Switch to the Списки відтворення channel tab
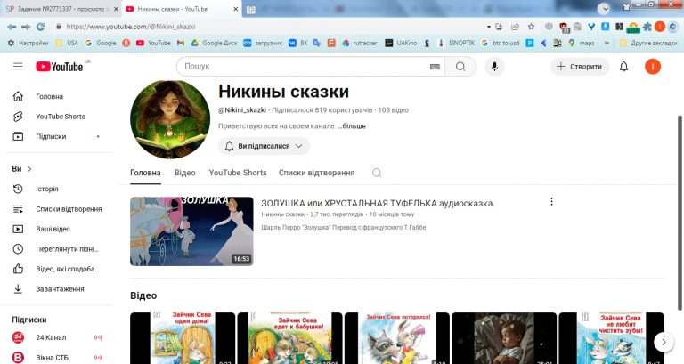The height and width of the screenshot is (364, 684). click(317, 173)
